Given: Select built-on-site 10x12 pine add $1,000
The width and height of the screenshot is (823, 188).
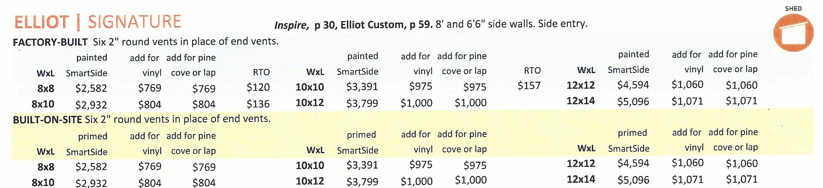Looking at the screenshot, I should [x=471, y=180].
